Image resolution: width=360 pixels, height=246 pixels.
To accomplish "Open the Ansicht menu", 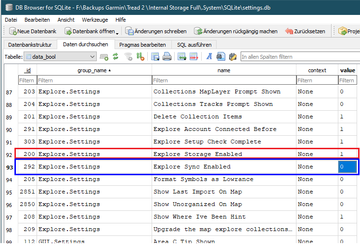I will (66, 20).
